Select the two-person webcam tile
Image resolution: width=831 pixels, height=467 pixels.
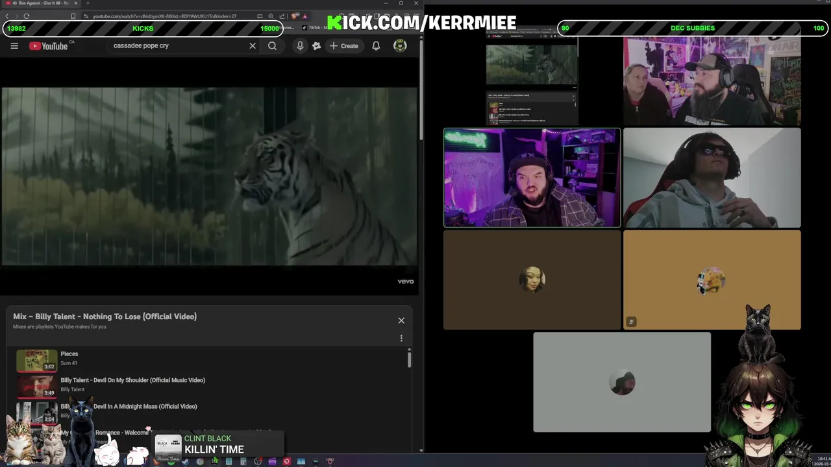712,80
